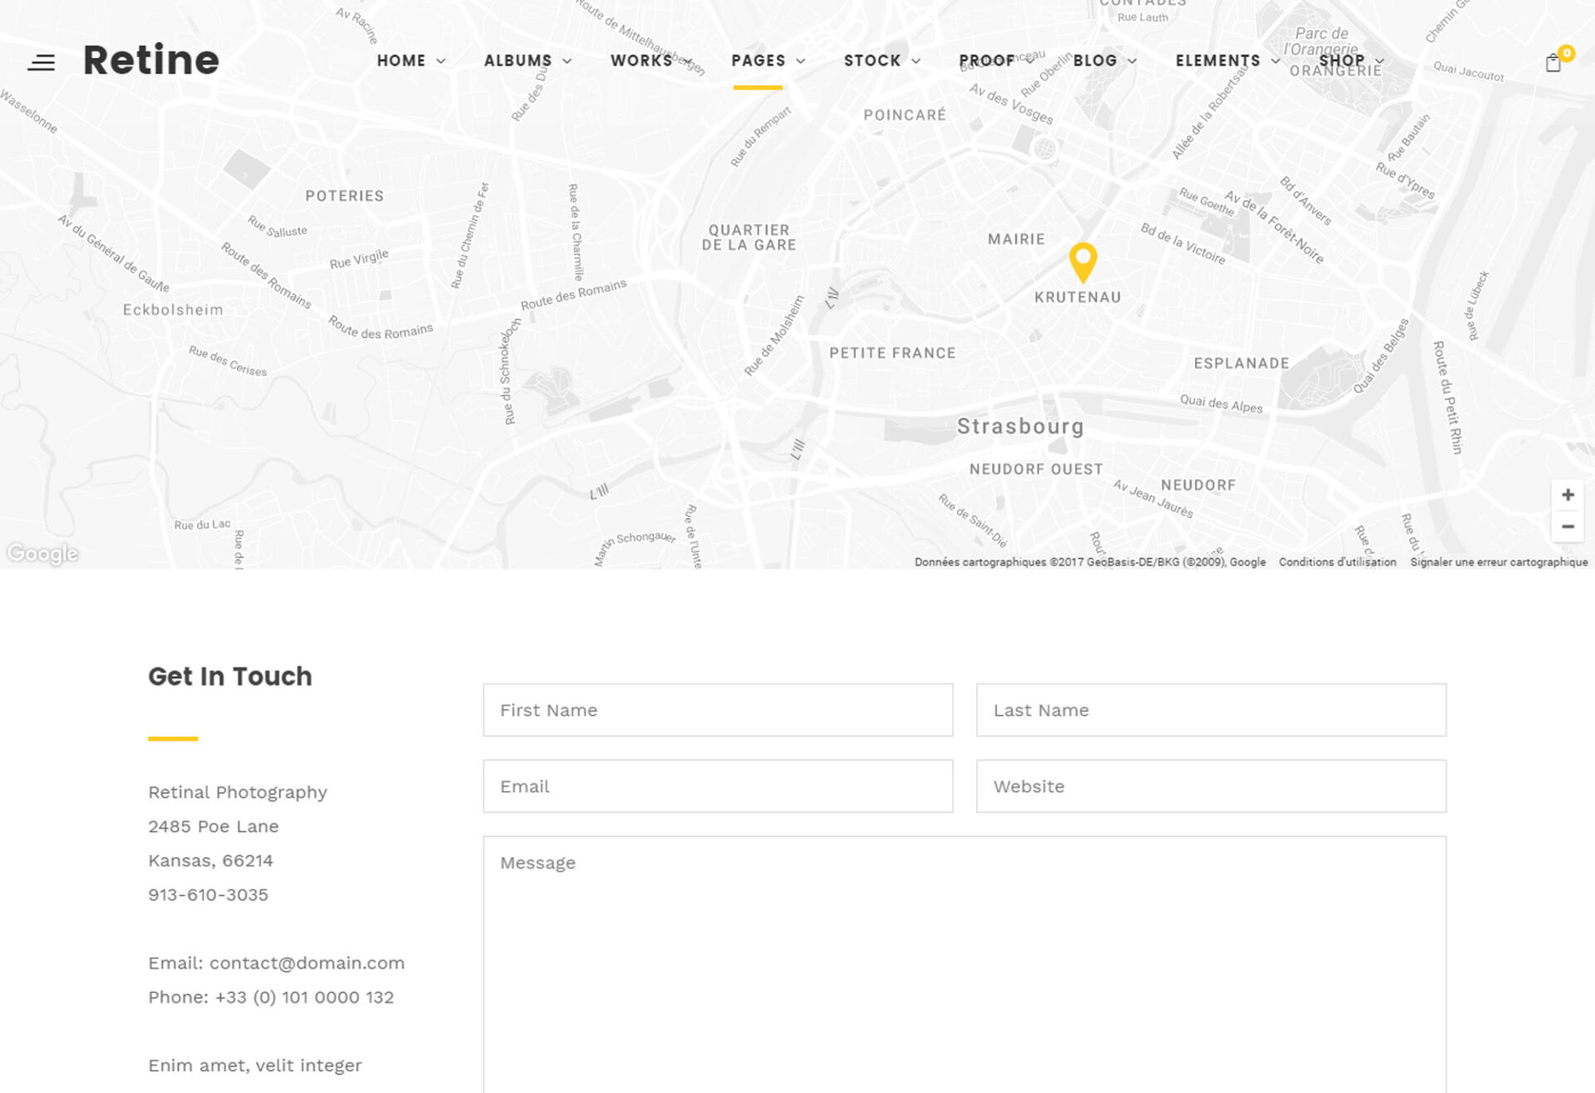Click Signaler une erreur cartographique link
Image resolution: width=1595 pixels, height=1093 pixels.
[x=1498, y=562]
